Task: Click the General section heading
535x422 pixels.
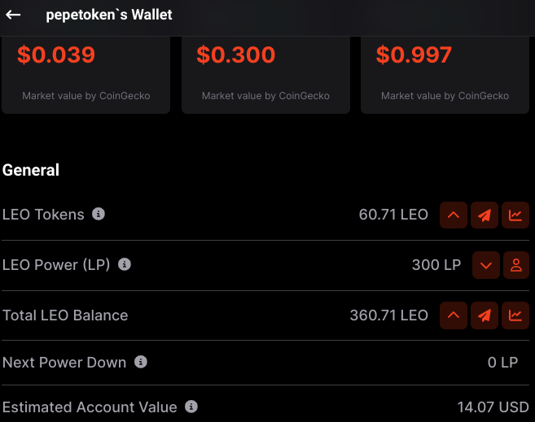Action: point(31,170)
